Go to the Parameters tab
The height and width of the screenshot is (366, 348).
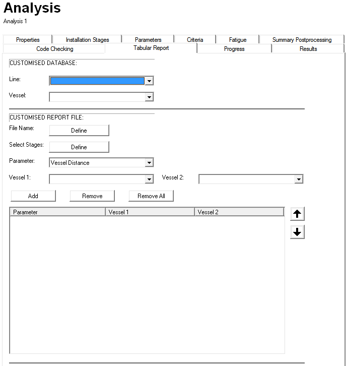point(148,40)
